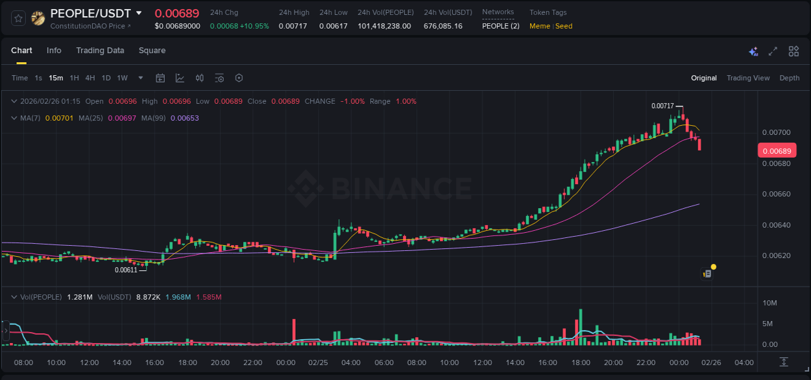Open the chart layout grid icon
The width and height of the screenshot is (811, 380).
pyautogui.click(x=793, y=51)
